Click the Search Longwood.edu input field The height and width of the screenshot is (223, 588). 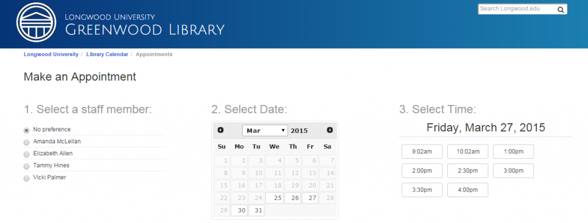[517, 9]
